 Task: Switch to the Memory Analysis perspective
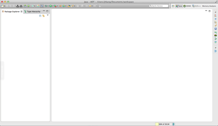click(x=209, y=6)
